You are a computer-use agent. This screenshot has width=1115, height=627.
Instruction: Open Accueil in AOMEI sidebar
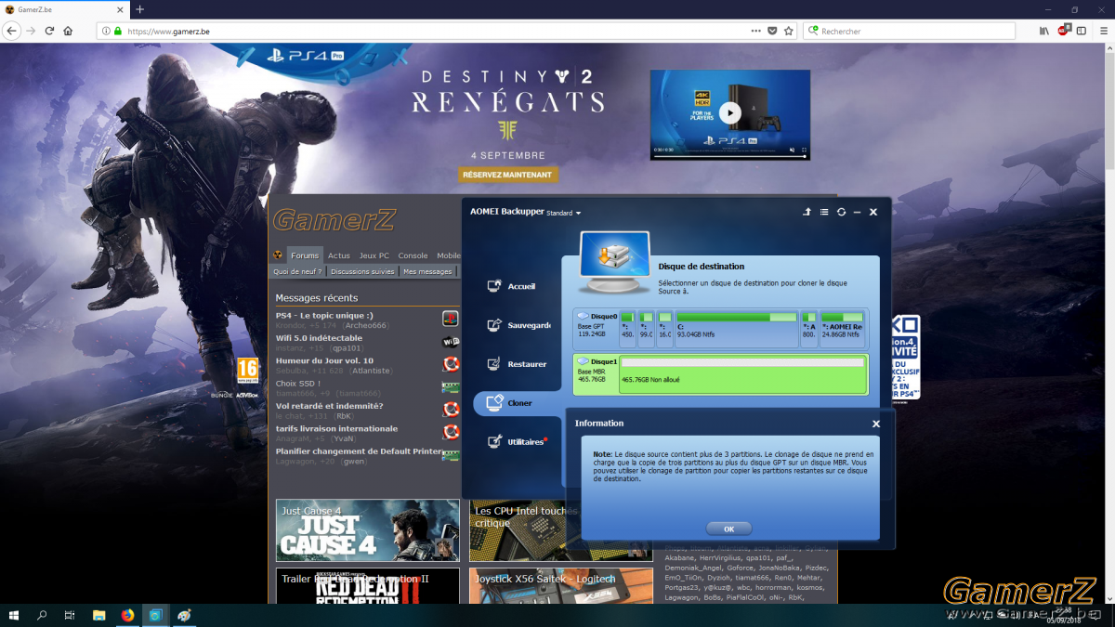[512, 286]
